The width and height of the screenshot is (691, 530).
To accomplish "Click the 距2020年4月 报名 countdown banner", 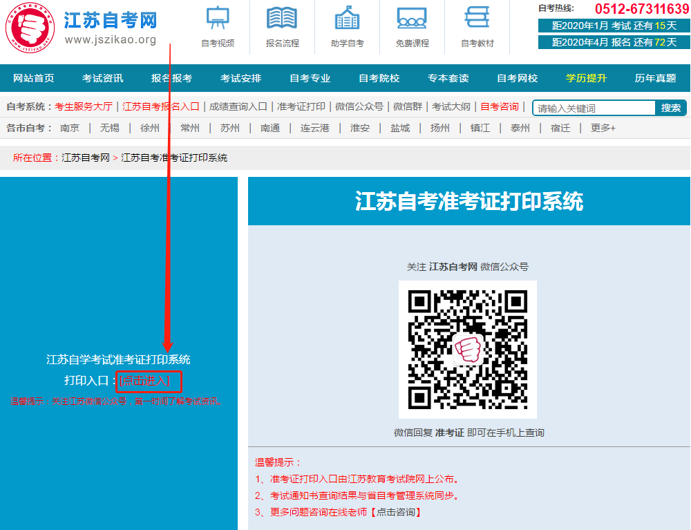I will coord(614,42).
